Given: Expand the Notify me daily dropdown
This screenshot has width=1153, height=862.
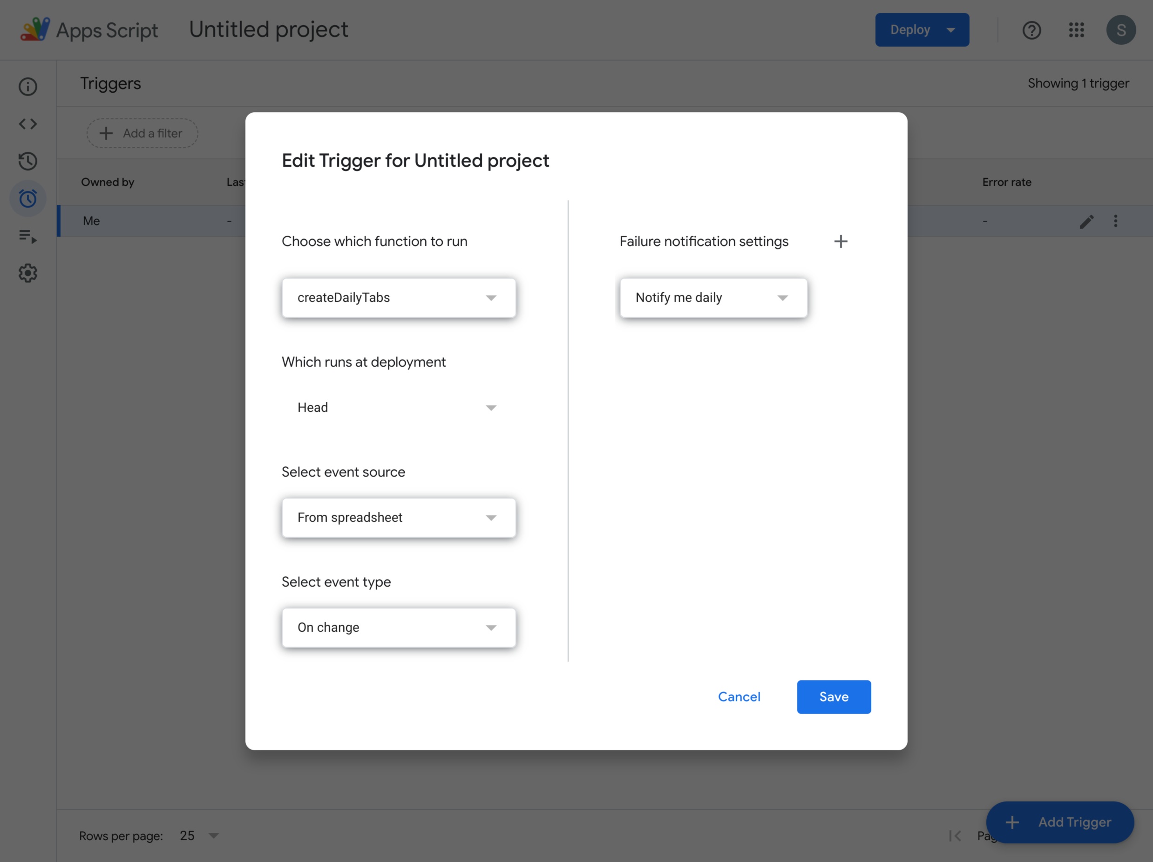Looking at the screenshot, I should coord(713,298).
